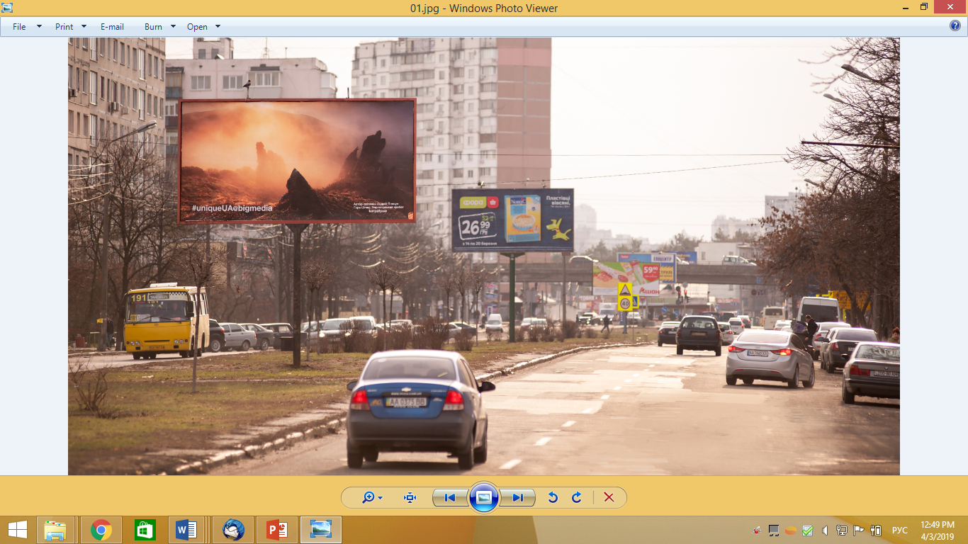Rotate the image clockwise
Image resolution: width=968 pixels, height=544 pixels.
(577, 497)
